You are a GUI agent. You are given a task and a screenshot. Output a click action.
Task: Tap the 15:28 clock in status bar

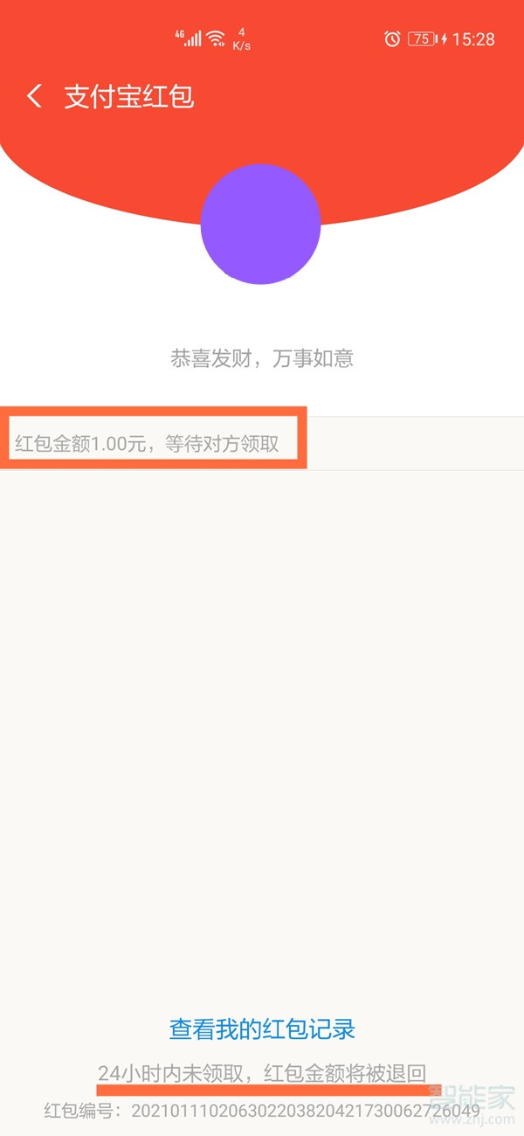pyautogui.click(x=473, y=38)
